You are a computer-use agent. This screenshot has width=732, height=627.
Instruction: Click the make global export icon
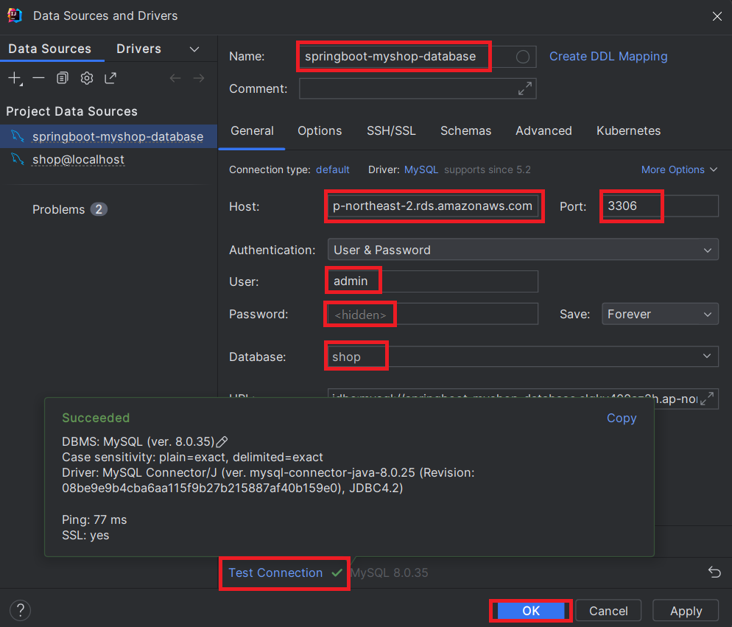pos(110,78)
